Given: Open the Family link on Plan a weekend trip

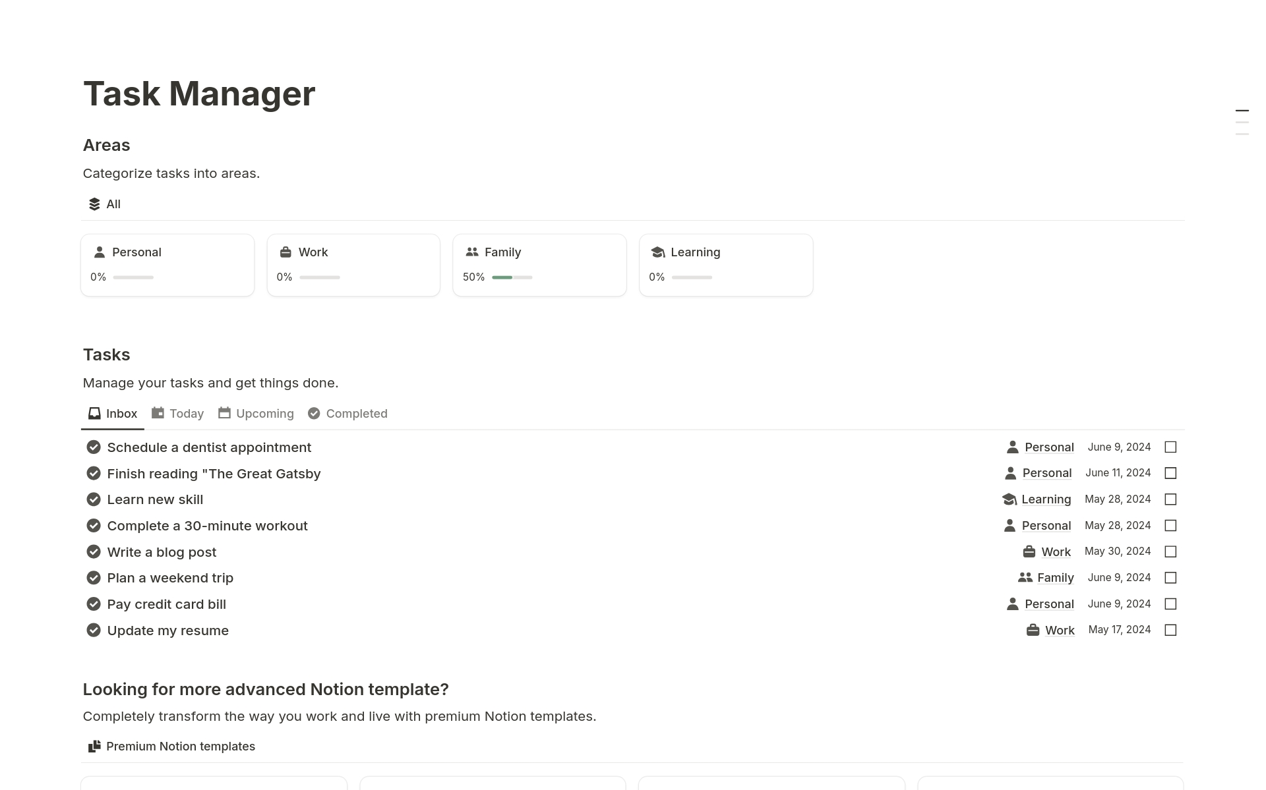Looking at the screenshot, I should tap(1055, 578).
